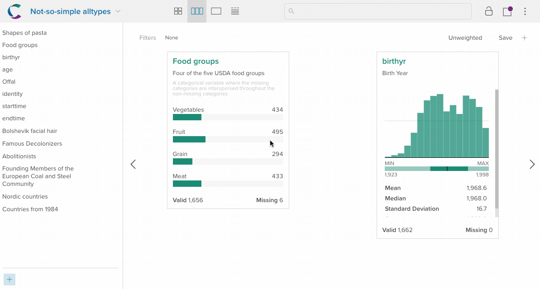This screenshot has width=540, height=289.
Task: Click into the search input field
Action: [378, 11]
